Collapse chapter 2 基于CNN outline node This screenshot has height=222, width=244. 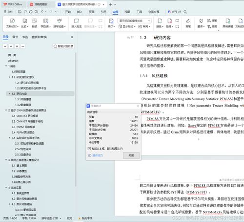click(x=6, y=111)
